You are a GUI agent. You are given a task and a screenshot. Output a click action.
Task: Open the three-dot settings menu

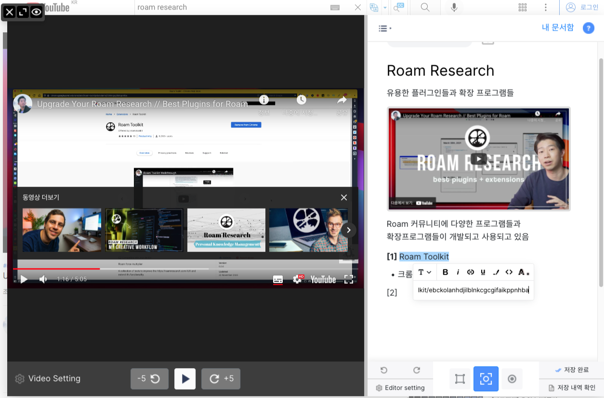coord(546,7)
